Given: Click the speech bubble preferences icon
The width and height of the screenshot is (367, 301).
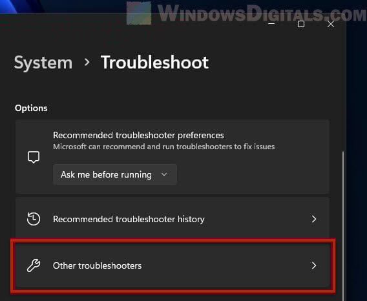Looking at the screenshot, I should coord(34,157).
